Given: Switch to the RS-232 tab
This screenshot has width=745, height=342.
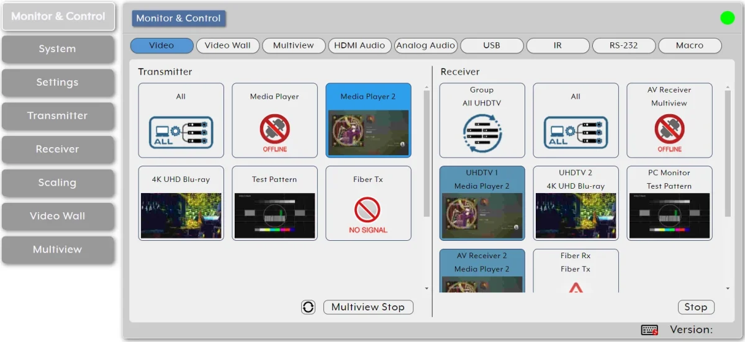Looking at the screenshot, I should (x=623, y=45).
